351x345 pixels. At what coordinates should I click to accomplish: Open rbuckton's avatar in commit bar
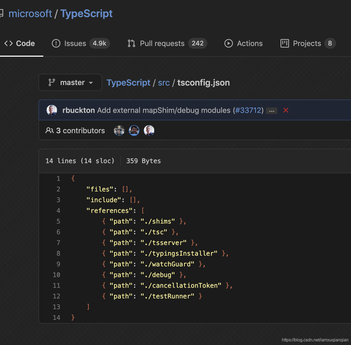[x=52, y=110]
